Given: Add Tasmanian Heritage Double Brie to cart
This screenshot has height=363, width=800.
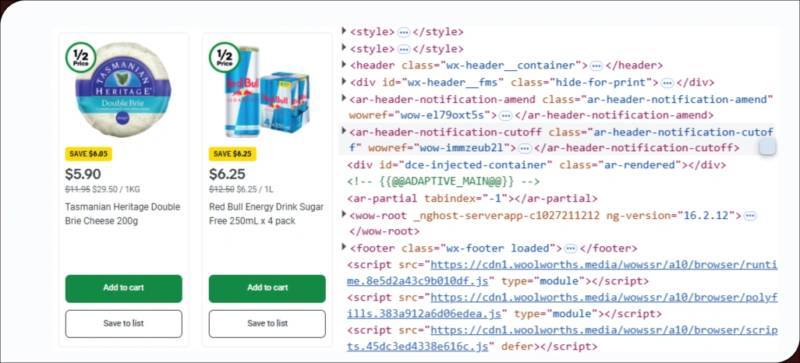Looking at the screenshot, I should [x=124, y=288].
